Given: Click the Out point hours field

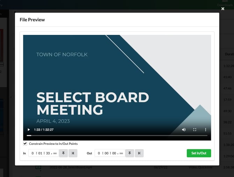Looking at the screenshot, I should [x=99, y=153].
